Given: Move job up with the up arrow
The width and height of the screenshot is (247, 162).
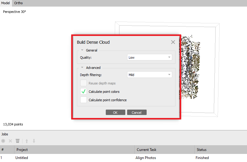Looking at the screenshot, I should 26,141.
